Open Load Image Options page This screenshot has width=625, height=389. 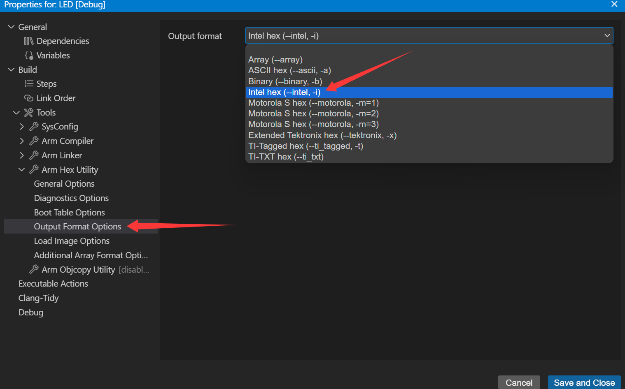(x=72, y=241)
